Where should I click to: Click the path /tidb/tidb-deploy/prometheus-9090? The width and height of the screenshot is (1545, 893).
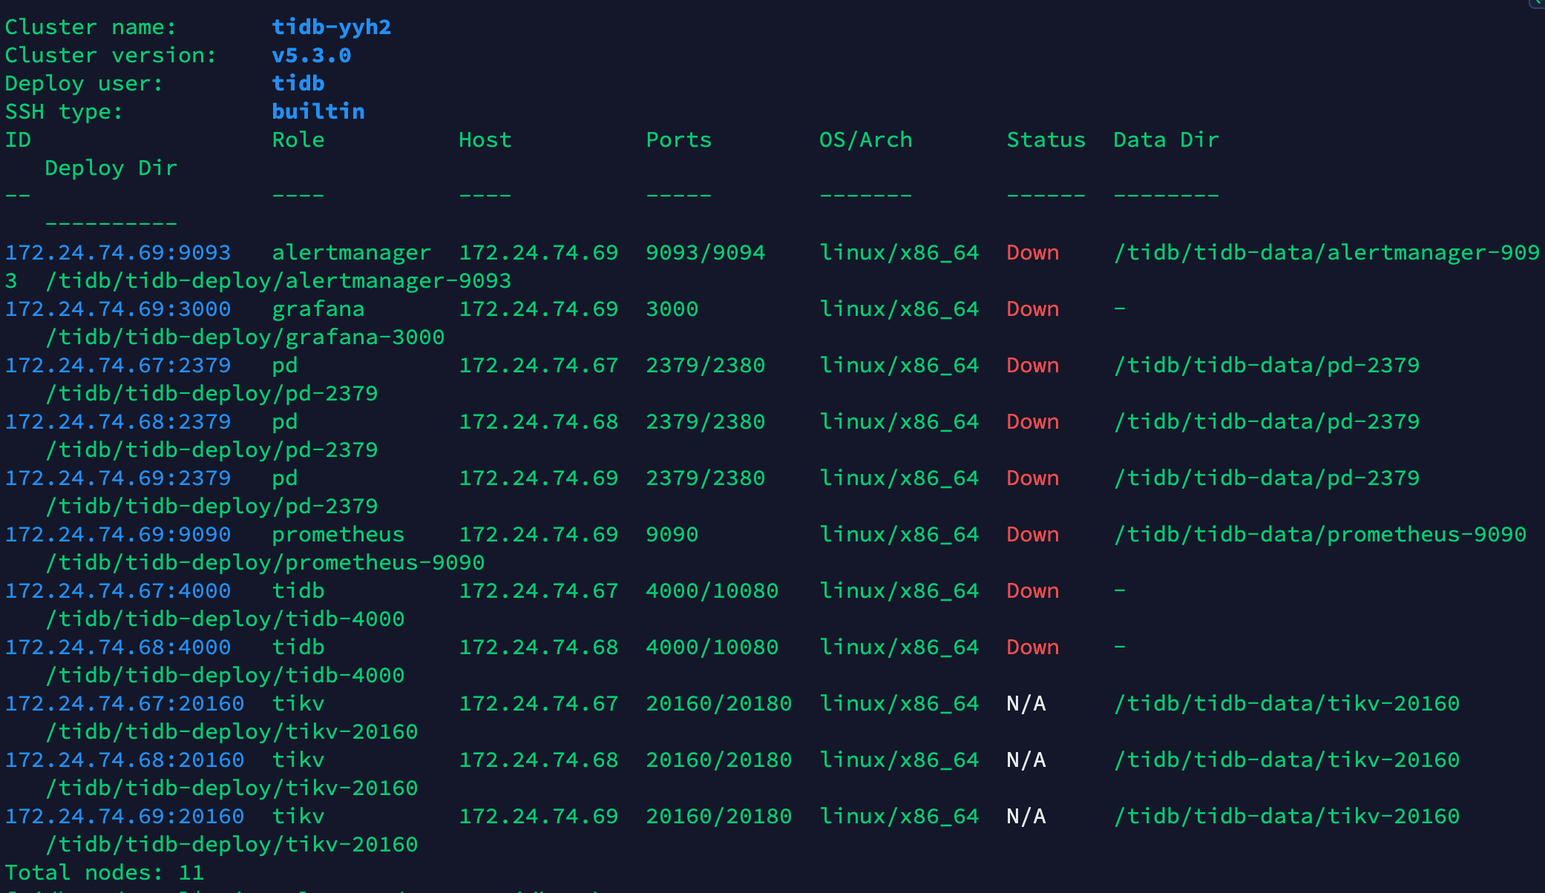[x=264, y=563]
